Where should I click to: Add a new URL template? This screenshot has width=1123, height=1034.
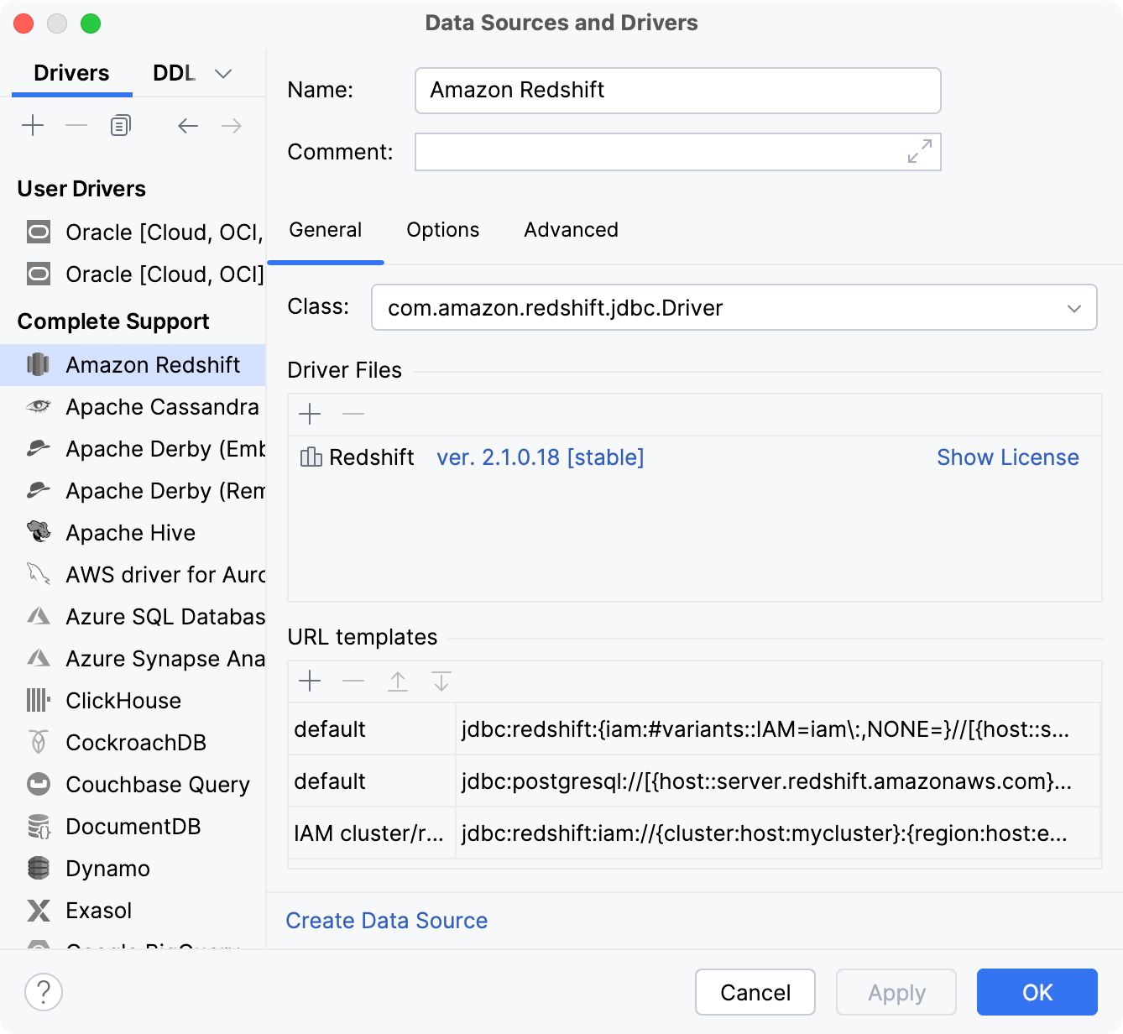[x=310, y=681]
